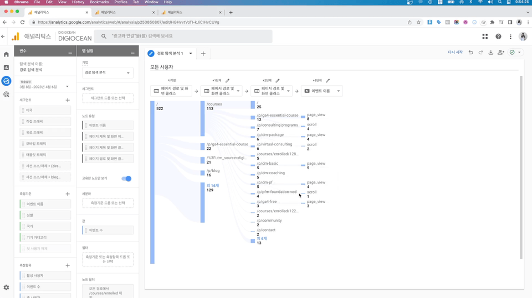Open the Chrome History menu

(x=78, y=2)
